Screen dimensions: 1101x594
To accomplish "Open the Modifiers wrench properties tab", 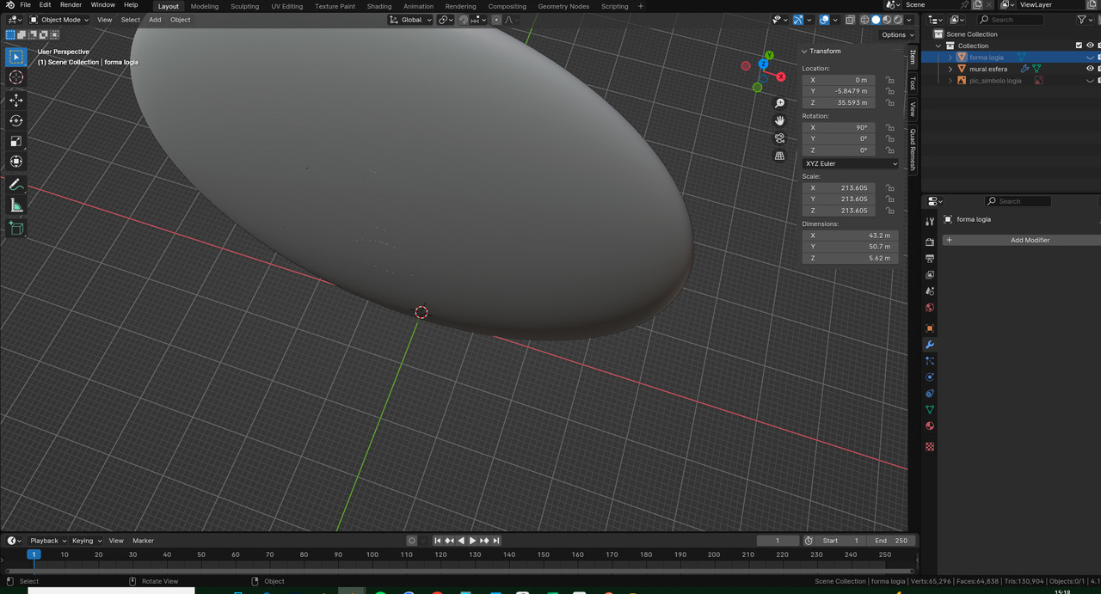I will (930, 345).
